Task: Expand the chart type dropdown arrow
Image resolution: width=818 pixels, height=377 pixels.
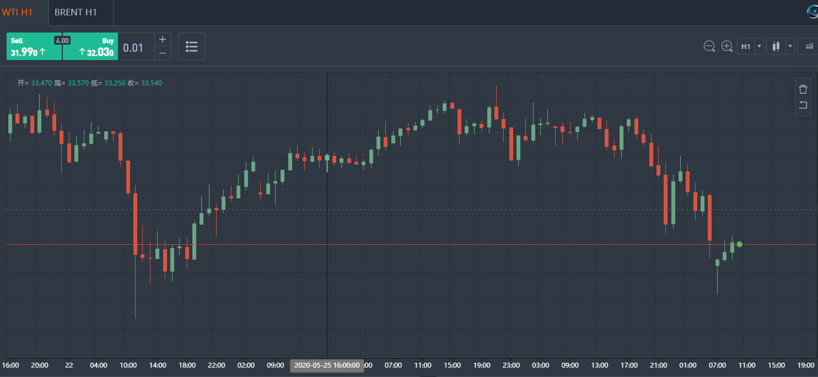Action: pyautogui.click(x=790, y=46)
